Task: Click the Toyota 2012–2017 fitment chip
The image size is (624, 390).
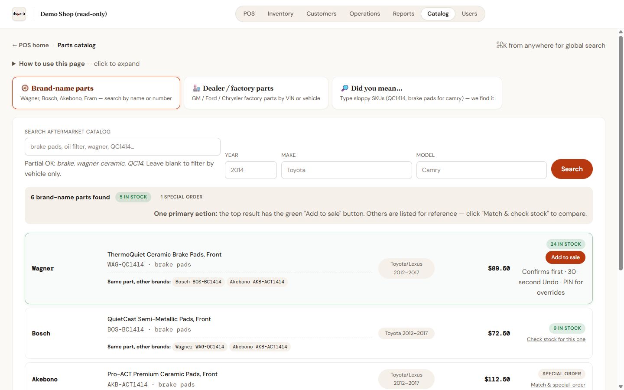Action: click(x=406, y=333)
